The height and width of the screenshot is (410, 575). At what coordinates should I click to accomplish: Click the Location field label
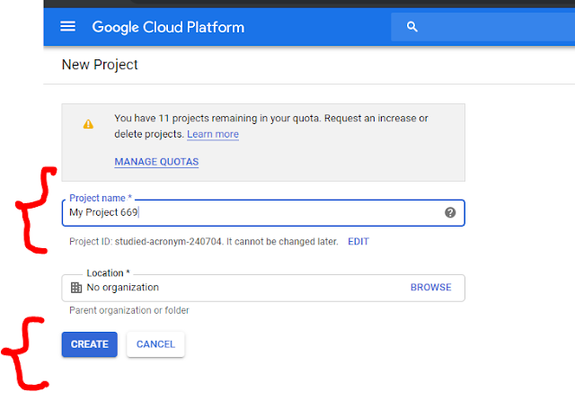(108, 272)
